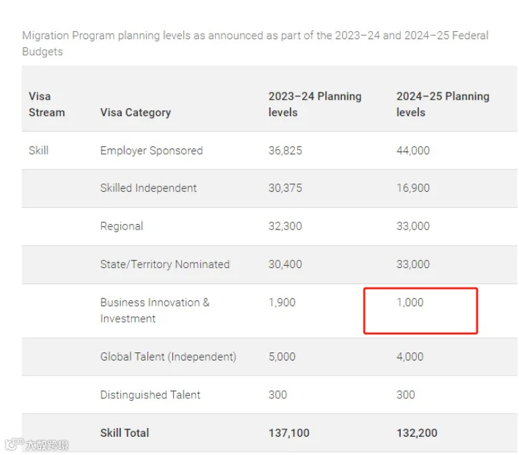The height and width of the screenshot is (455, 519).
Task: Click the "Skill" visa stream cell
Action: pyautogui.click(x=39, y=151)
